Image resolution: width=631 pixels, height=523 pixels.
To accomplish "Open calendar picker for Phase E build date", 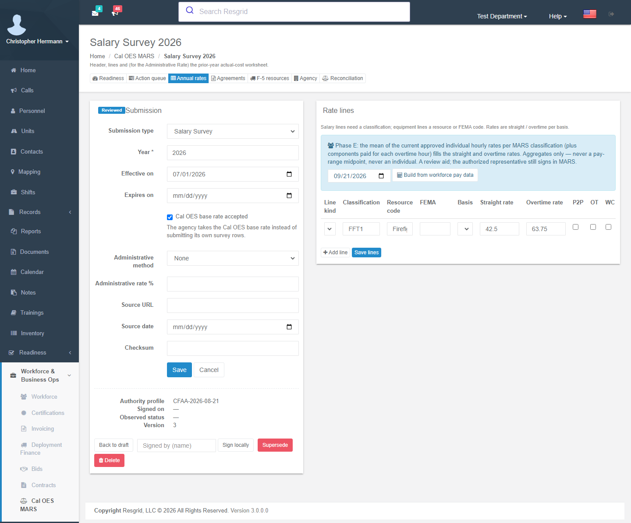I will pyautogui.click(x=381, y=176).
